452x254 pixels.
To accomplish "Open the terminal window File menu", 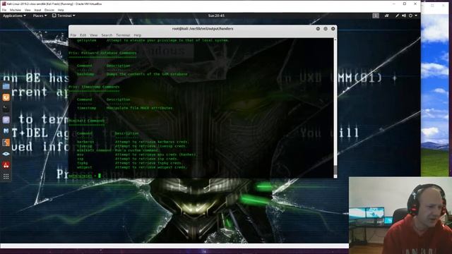I will (73, 35).
